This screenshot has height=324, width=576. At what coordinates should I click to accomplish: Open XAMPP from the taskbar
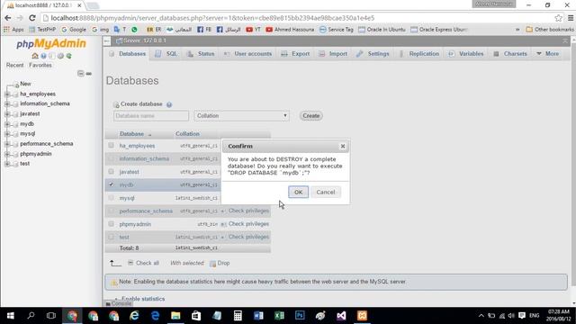[x=362, y=316]
